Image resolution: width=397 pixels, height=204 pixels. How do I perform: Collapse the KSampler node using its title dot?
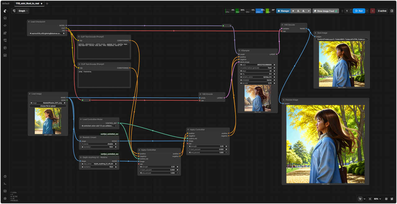[239, 50]
